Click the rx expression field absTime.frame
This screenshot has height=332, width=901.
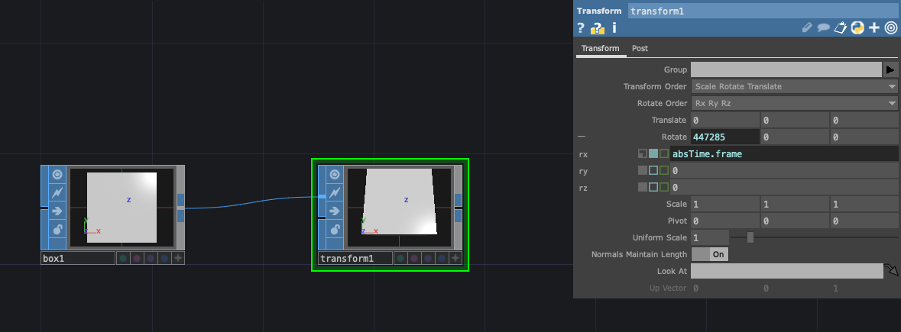pyautogui.click(x=785, y=153)
